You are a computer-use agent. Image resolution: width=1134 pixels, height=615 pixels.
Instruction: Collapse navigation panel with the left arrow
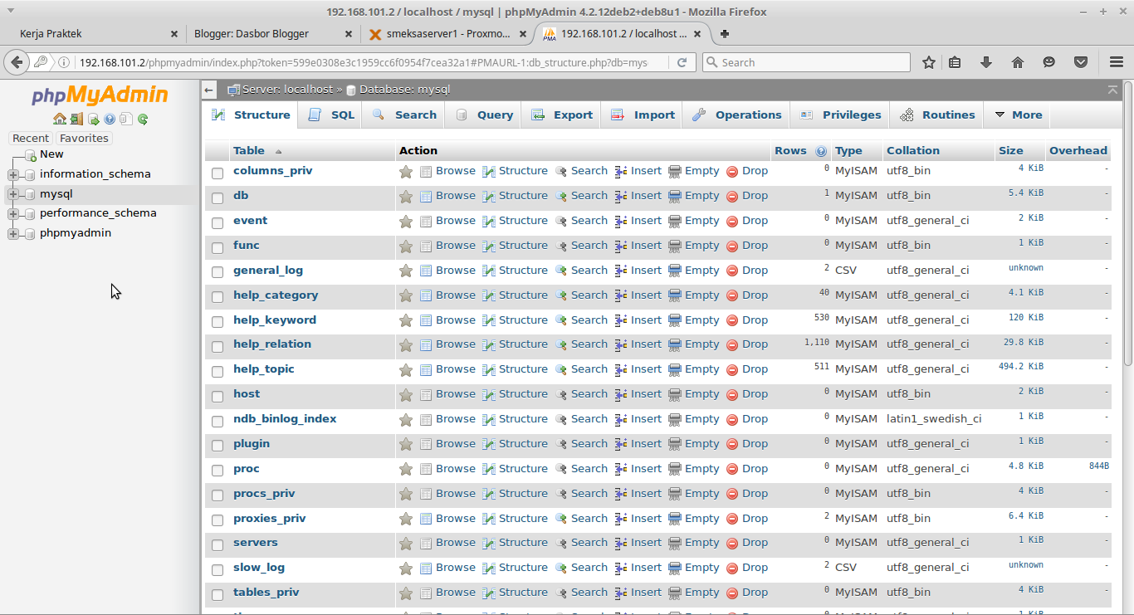click(x=209, y=90)
